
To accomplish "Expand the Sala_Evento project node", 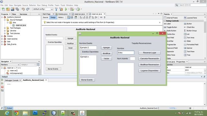I will (2, 44).
